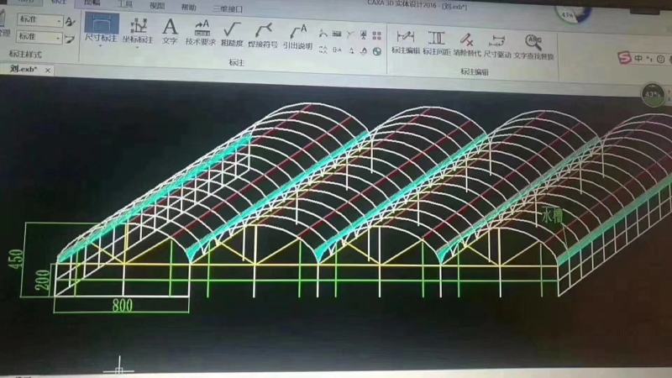Select the 标注间距 dimension spacing tool
The height and width of the screenshot is (378, 672).
coord(436,43)
